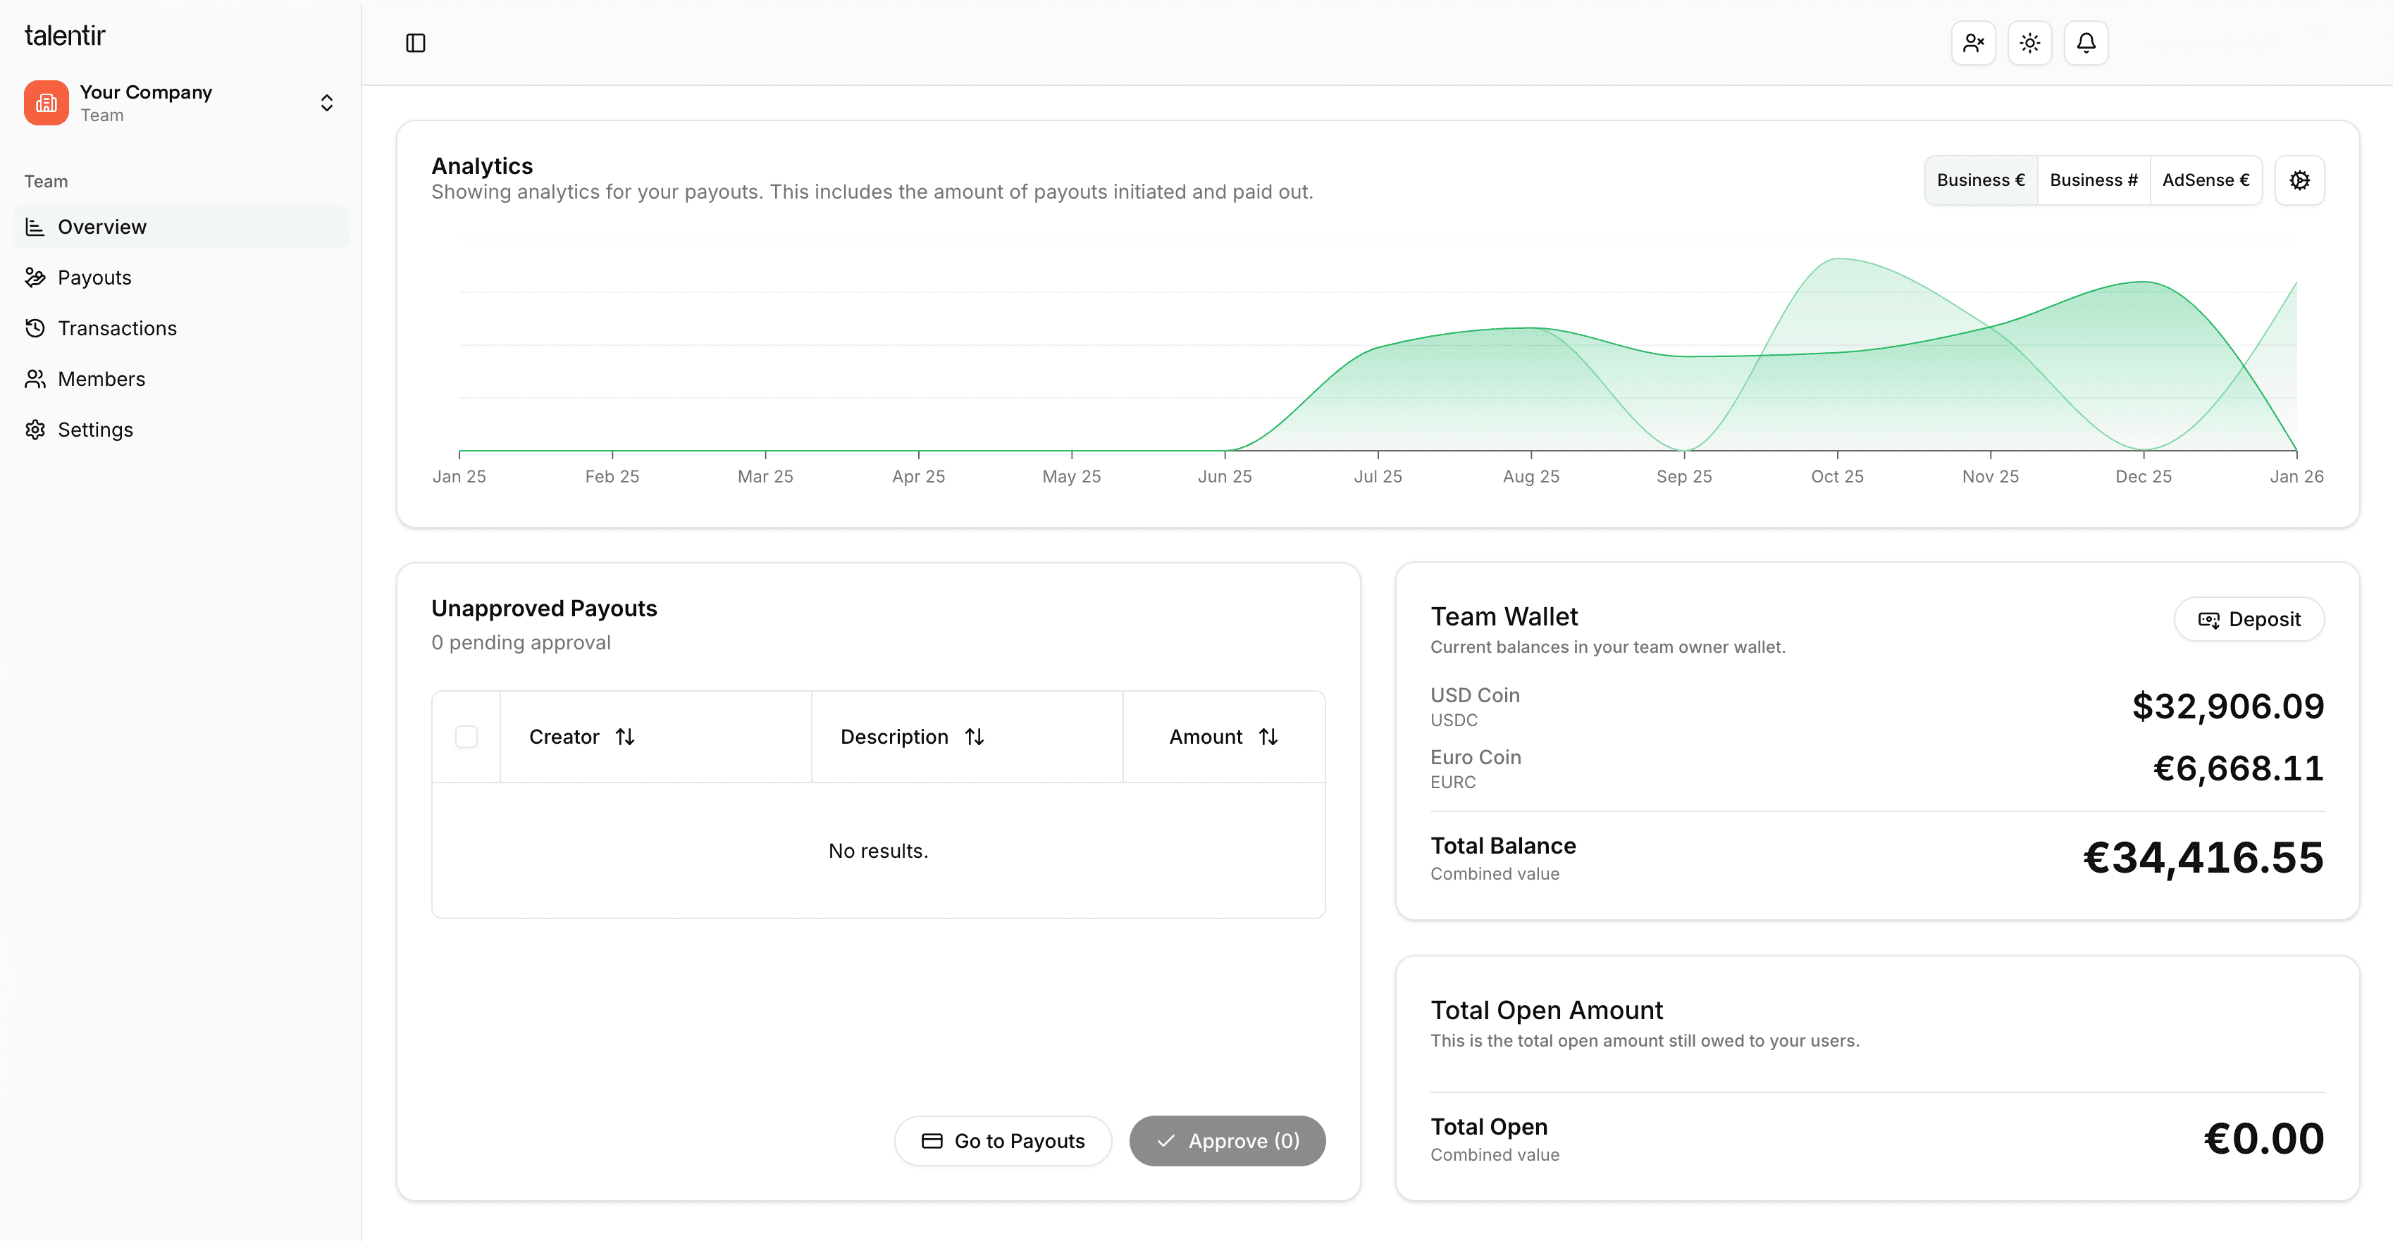Switch theme with the sun icon
2393x1241 pixels.
(2030, 43)
